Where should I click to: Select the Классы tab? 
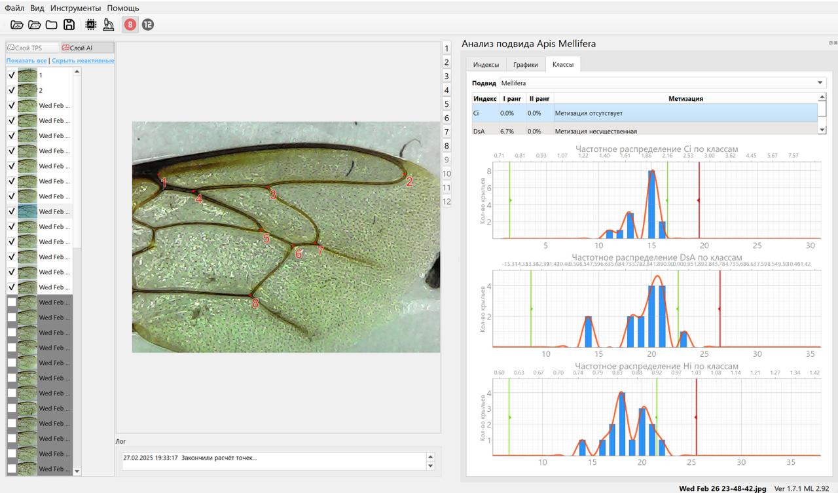[x=563, y=64]
